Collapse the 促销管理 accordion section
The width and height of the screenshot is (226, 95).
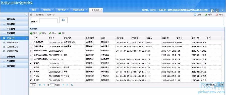click(x=14, y=33)
